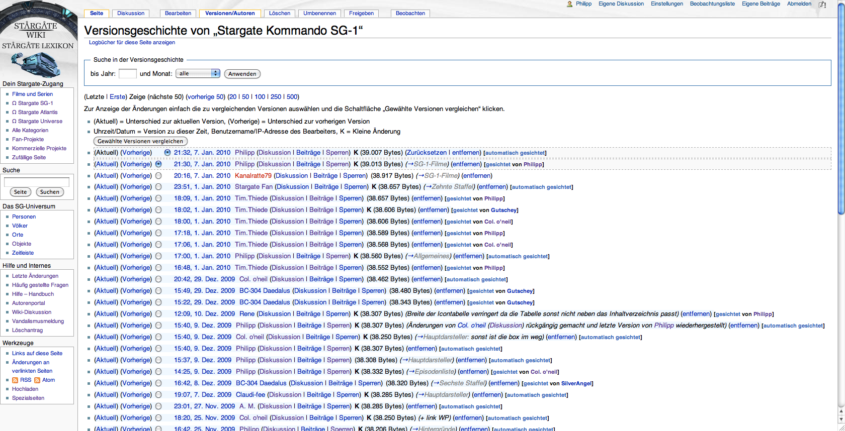Open the Bearbeiten tab

pos(178,13)
